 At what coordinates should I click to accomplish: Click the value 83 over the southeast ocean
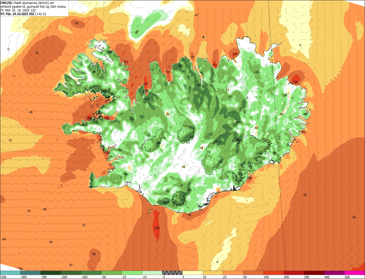tap(305, 195)
